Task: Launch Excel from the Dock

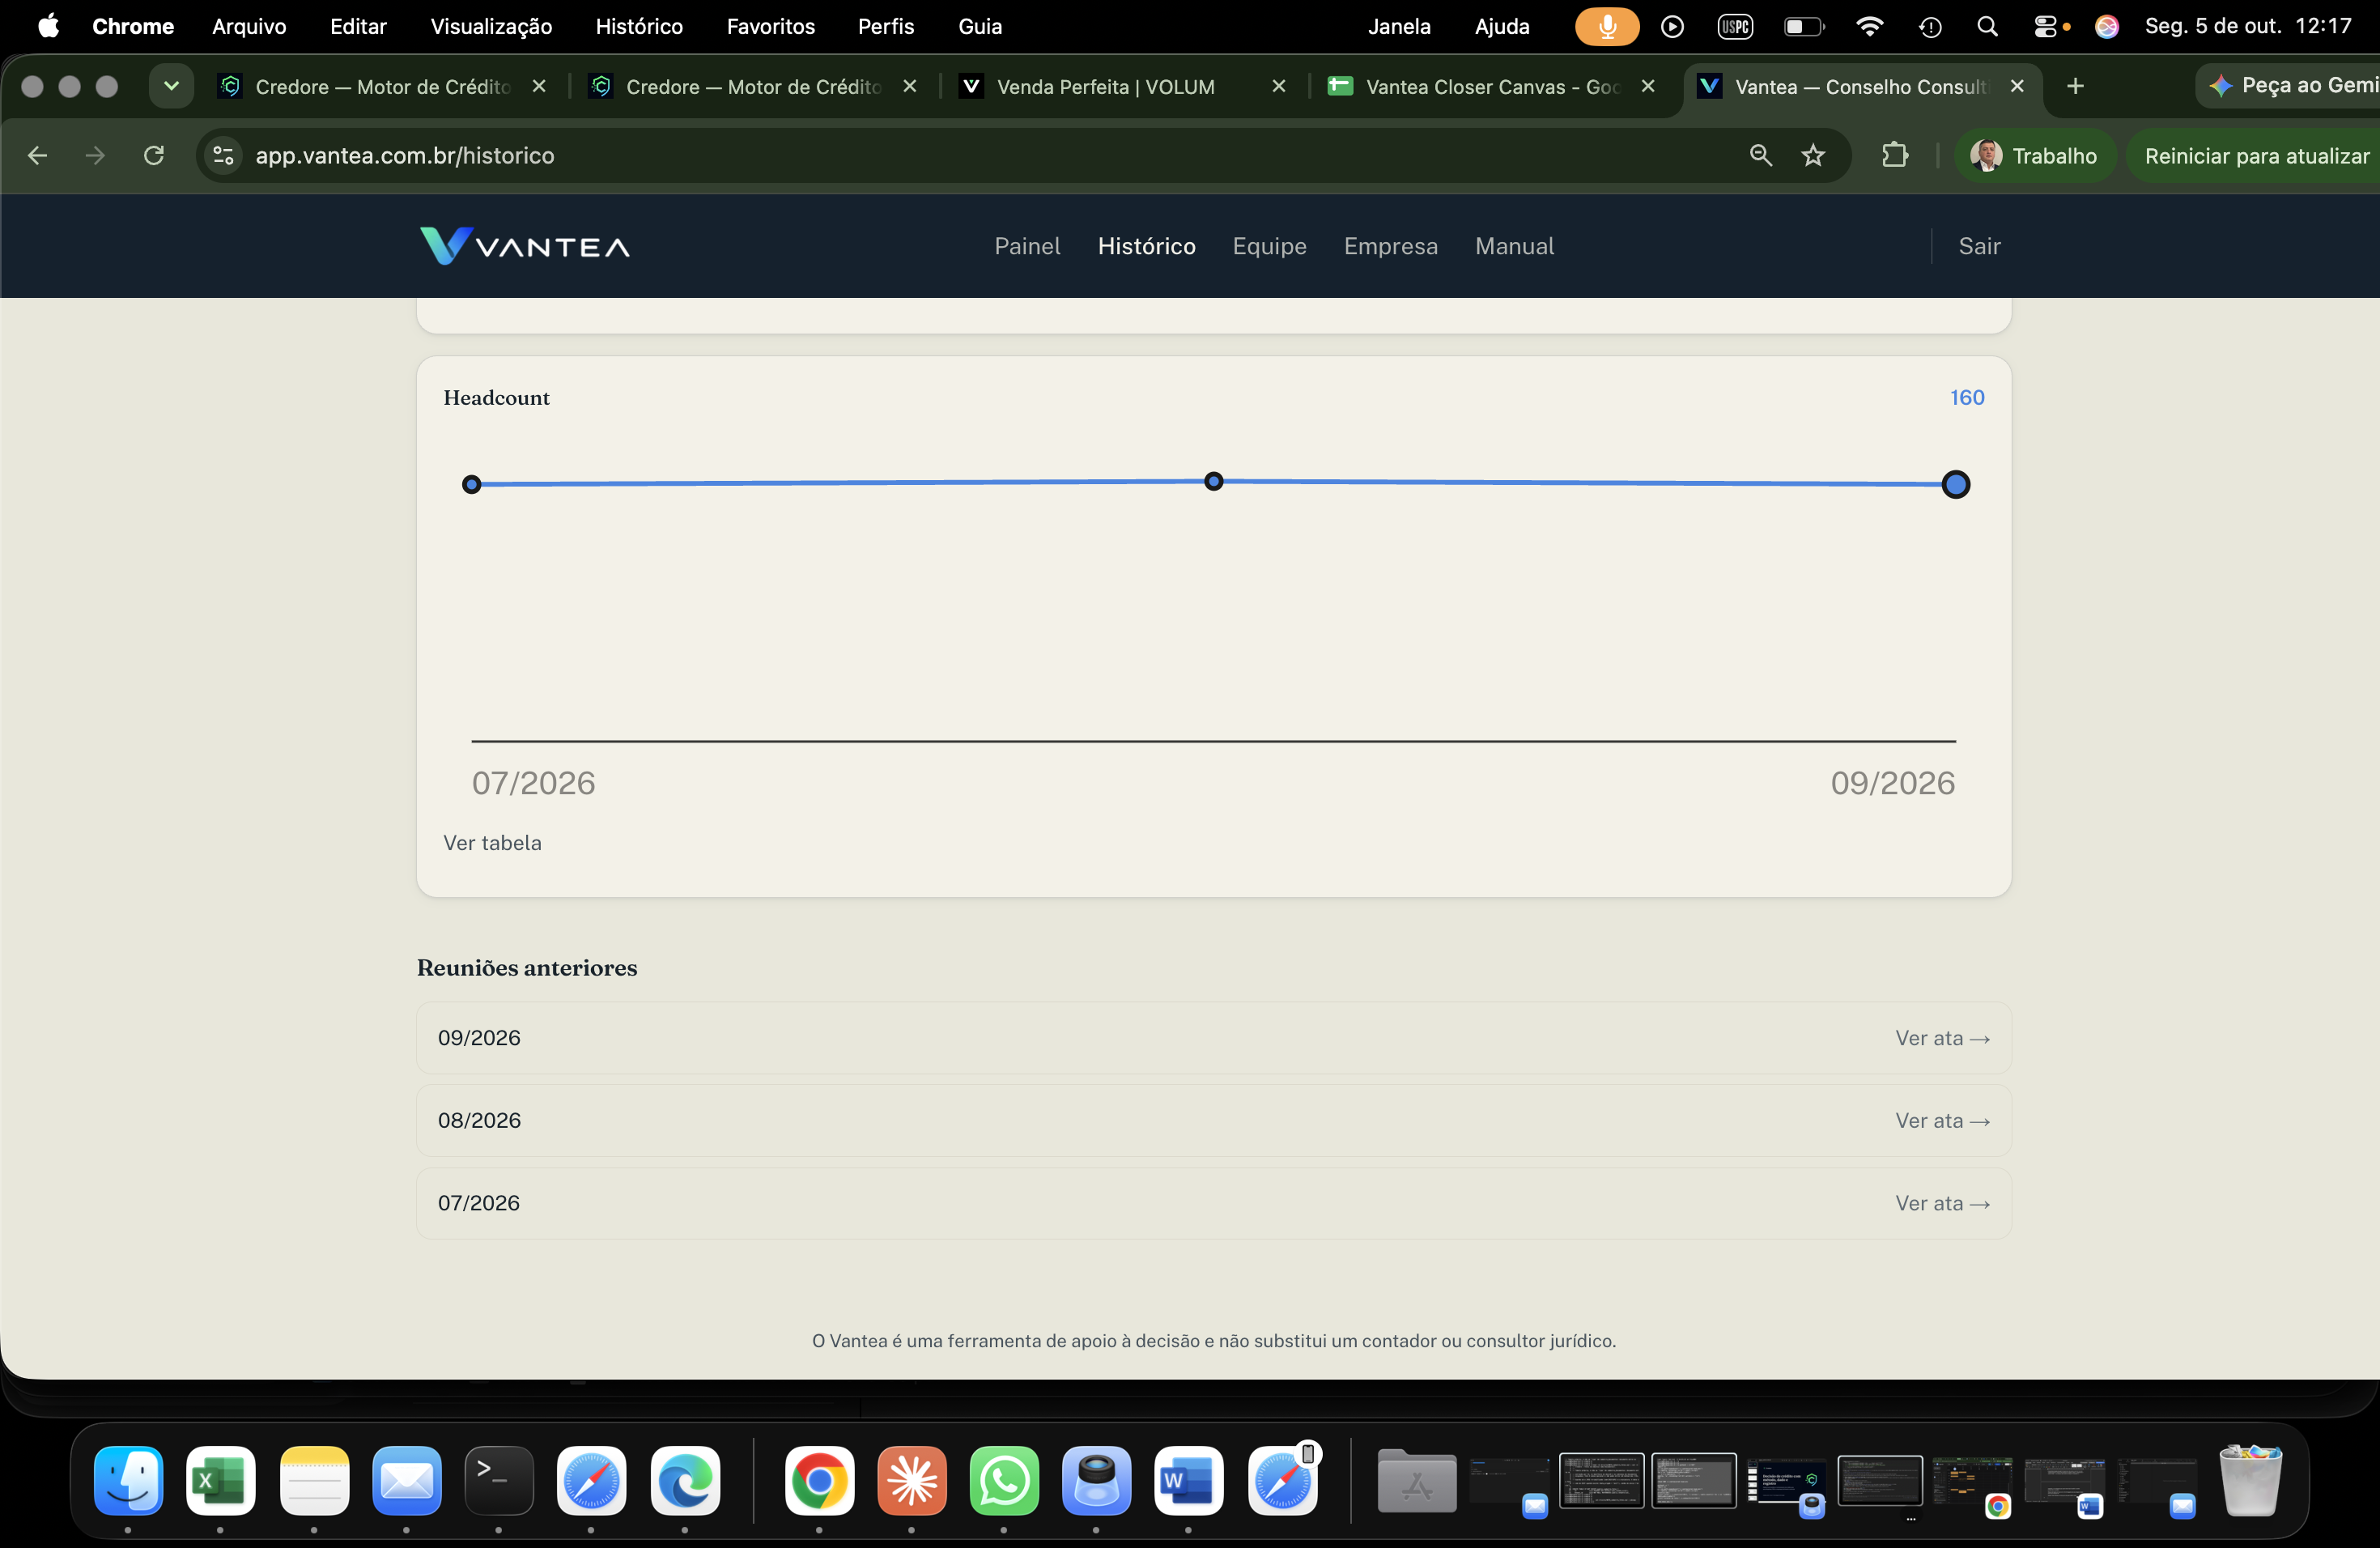Action: click(220, 1480)
